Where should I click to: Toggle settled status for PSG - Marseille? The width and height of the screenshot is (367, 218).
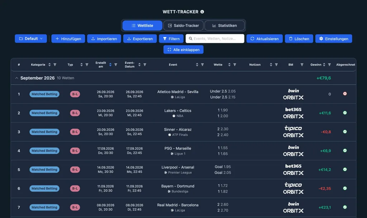pos(345,150)
